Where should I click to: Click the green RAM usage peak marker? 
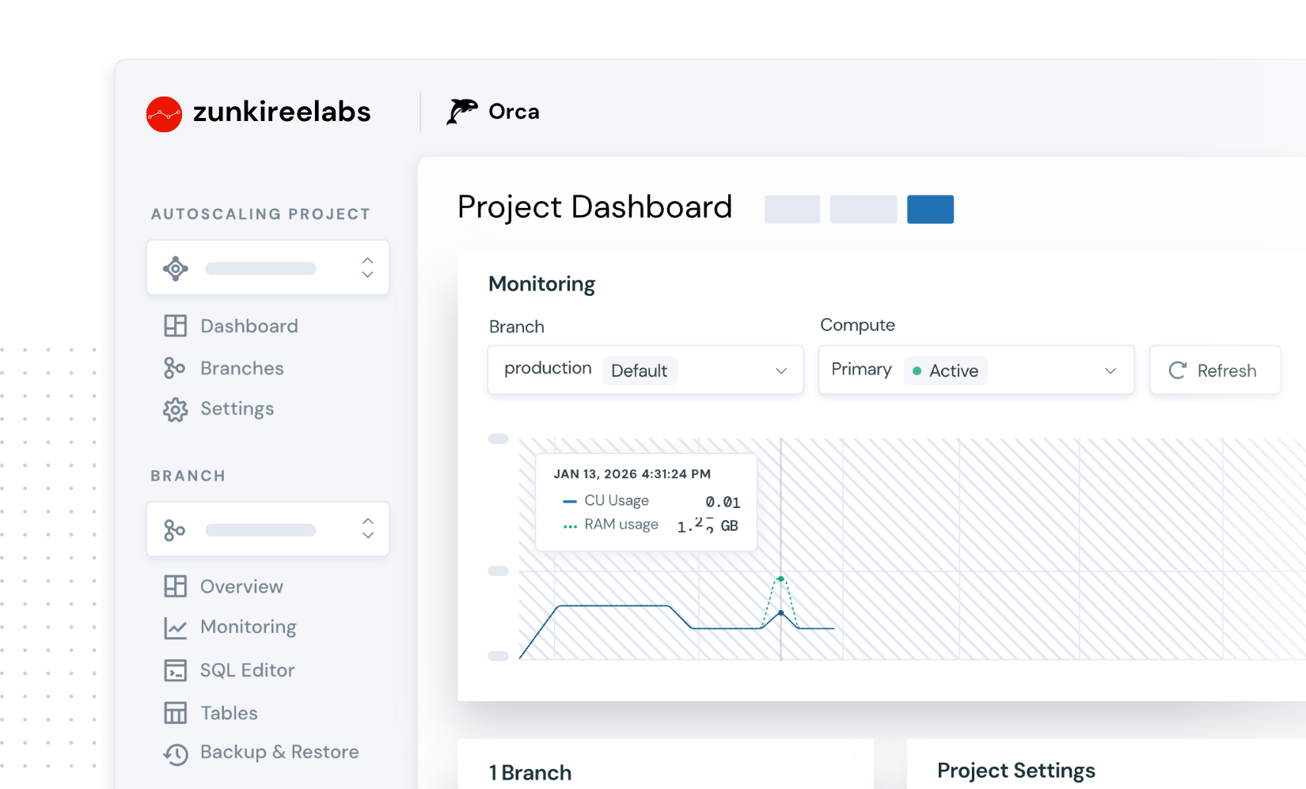coord(780,578)
